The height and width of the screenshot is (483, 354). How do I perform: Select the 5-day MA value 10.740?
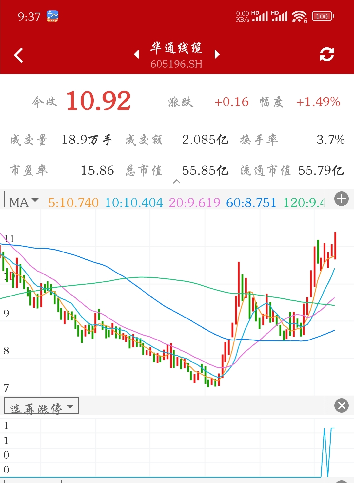tap(73, 203)
